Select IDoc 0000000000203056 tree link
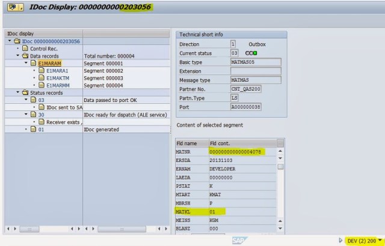Screen dimensions: 385x246 51,41
